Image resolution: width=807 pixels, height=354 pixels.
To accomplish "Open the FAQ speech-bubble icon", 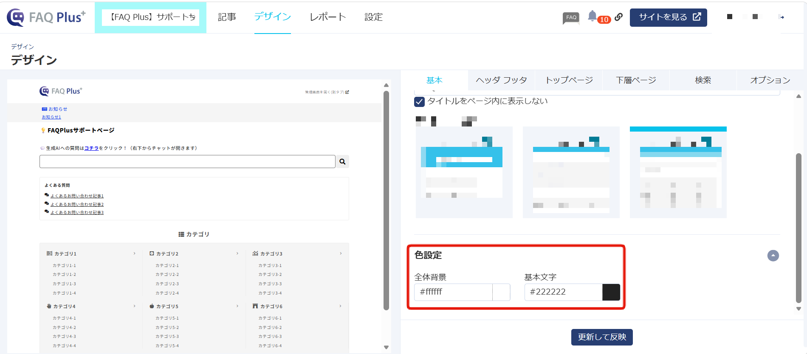I will tap(571, 18).
